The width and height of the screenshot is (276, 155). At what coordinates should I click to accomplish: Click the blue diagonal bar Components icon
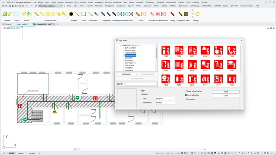[x=103, y=14]
